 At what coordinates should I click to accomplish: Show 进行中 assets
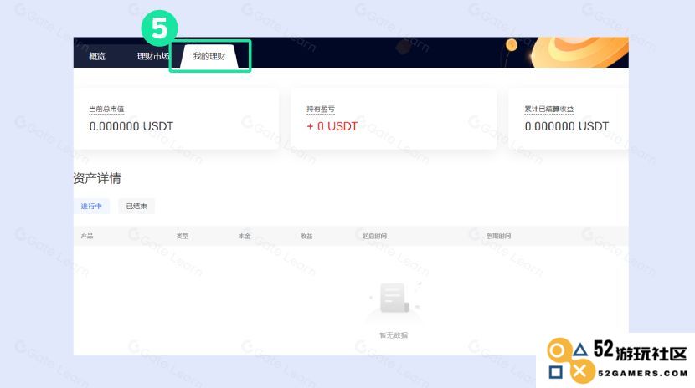(91, 207)
